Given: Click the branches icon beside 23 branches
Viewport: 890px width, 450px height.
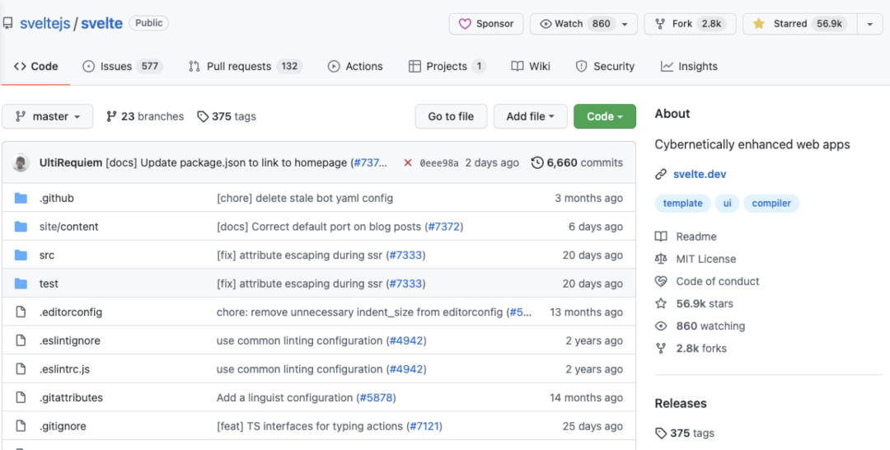Looking at the screenshot, I should (x=112, y=117).
